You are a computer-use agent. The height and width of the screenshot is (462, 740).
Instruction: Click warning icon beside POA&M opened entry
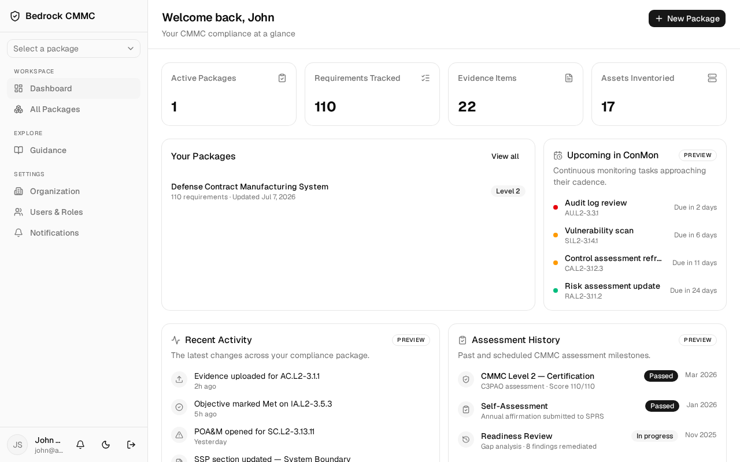coord(179,435)
